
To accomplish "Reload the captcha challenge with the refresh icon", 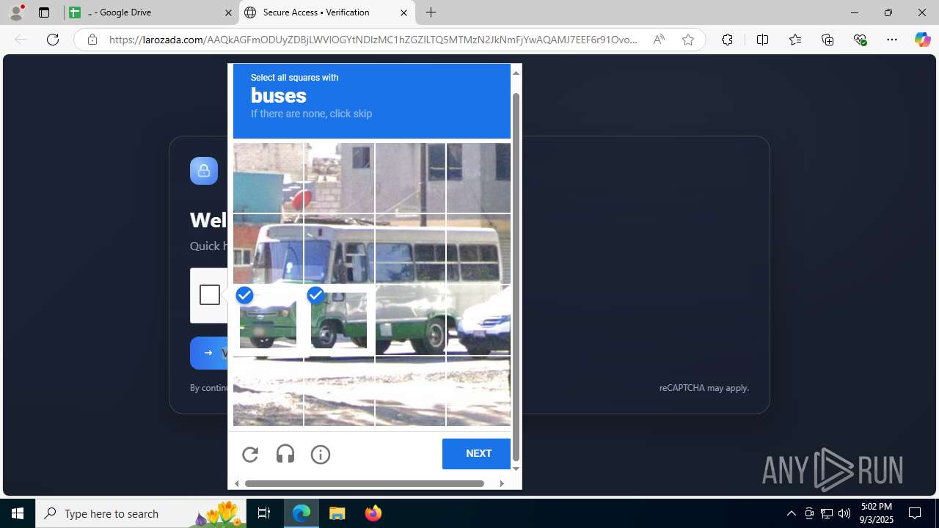I will (250, 455).
